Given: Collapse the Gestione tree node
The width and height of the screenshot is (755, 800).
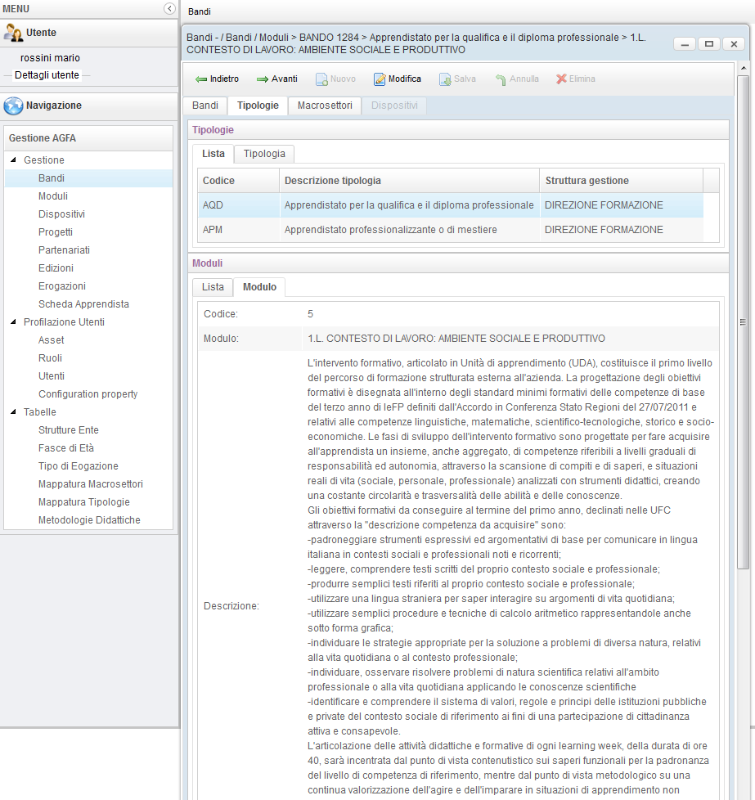Looking at the screenshot, I should tap(14, 160).
